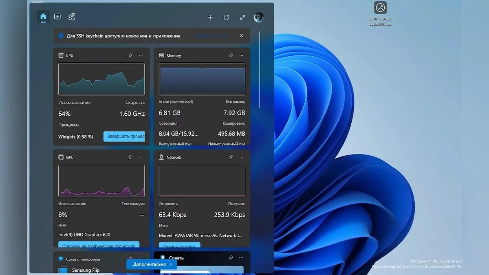
Task: Open the CPU widget more options menu
Action: [x=141, y=55]
